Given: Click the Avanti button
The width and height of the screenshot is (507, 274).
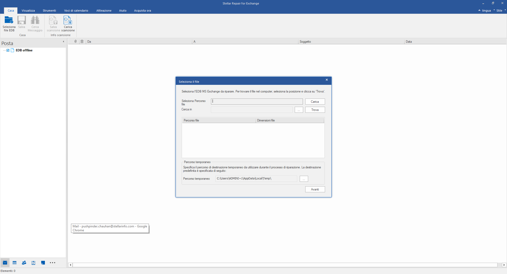Looking at the screenshot, I should [x=315, y=189].
